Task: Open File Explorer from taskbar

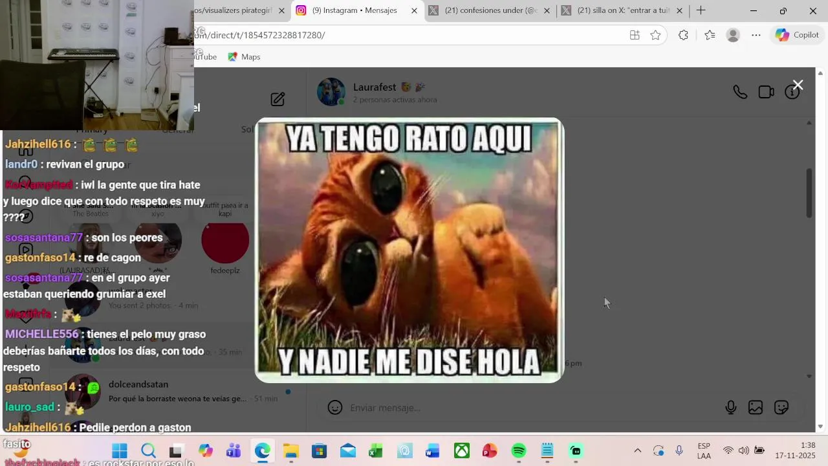Action: (290, 450)
